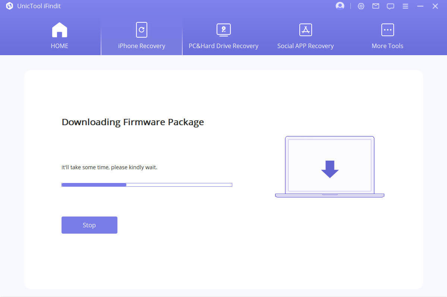Click the UnicTool iFindit logo icon

pyautogui.click(x=9, y=6)
